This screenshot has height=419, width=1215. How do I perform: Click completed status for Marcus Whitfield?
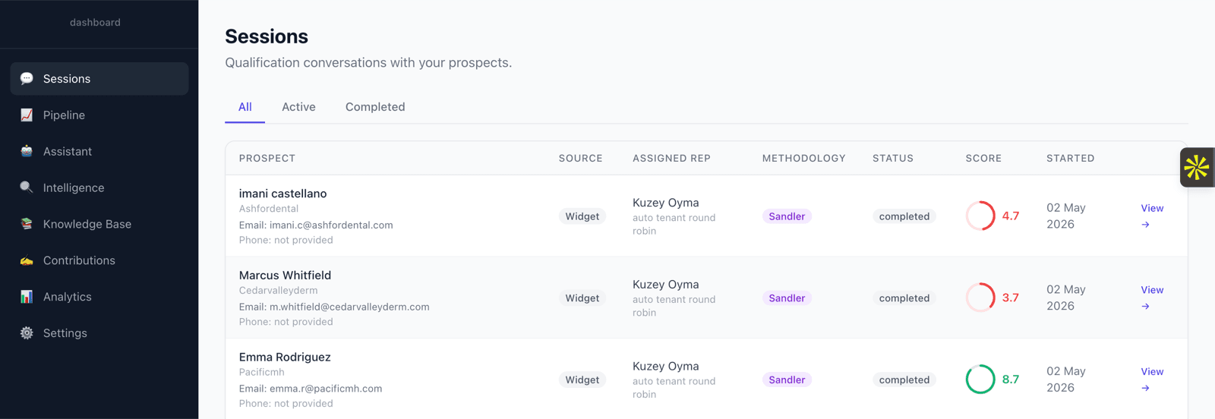904,298
